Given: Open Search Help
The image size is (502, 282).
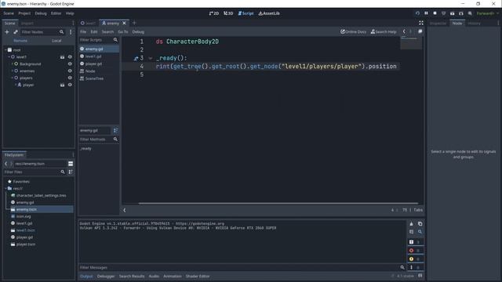Looking at the screenshot, I should (x=384, y=31).
